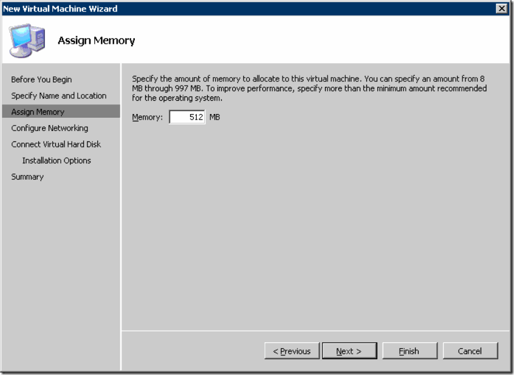
Task: Close the wizard window with X
Action: click(x=501, y=8)
